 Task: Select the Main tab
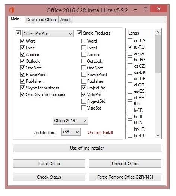click(x=15, y=19)
